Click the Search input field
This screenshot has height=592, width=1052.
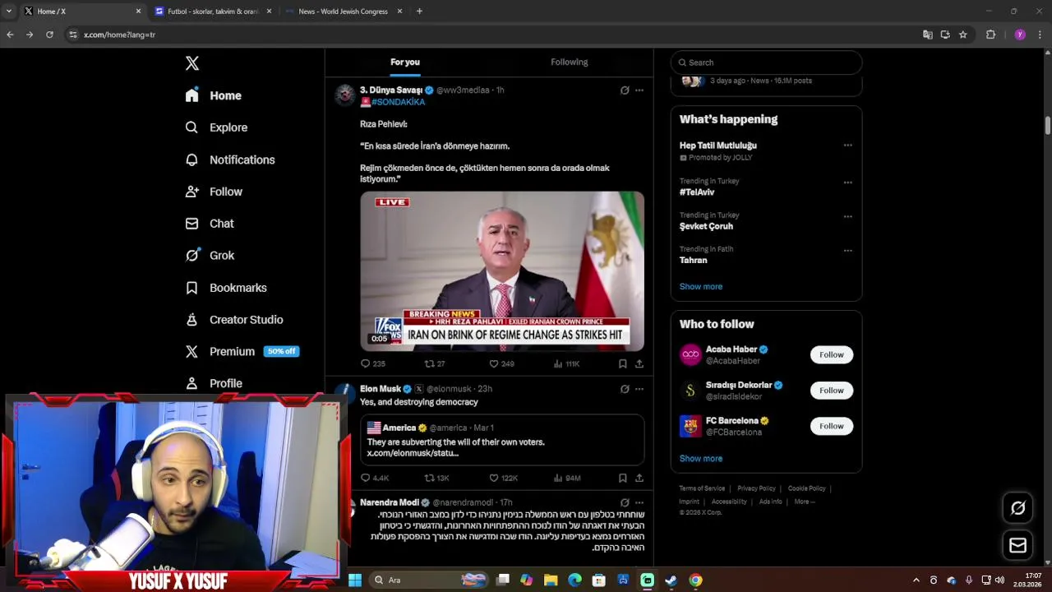tap(766, 62)
